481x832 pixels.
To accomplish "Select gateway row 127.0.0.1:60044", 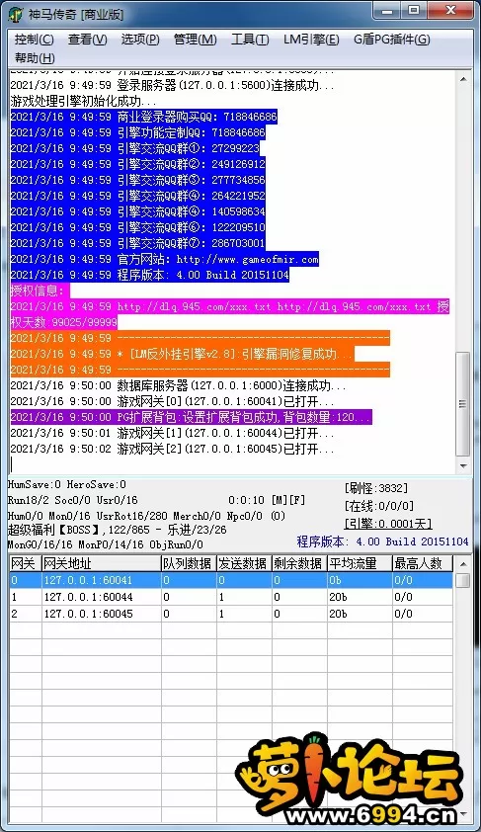I will [x=231, y=597].
